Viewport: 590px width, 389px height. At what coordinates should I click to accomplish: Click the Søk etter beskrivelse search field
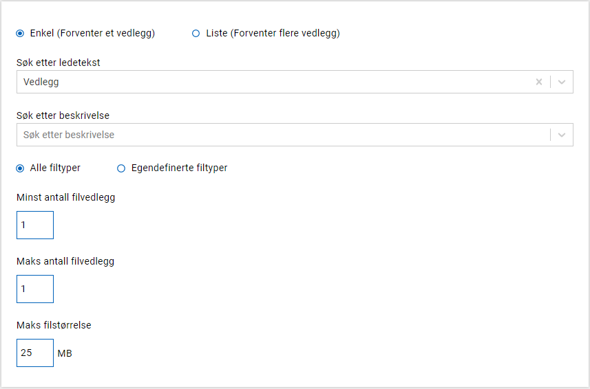(275, 135)
